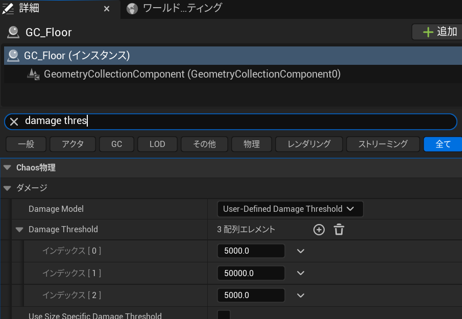Click the pencil icon on 詳細 tab
The image size is (462, 319).
tap(8, 8)
